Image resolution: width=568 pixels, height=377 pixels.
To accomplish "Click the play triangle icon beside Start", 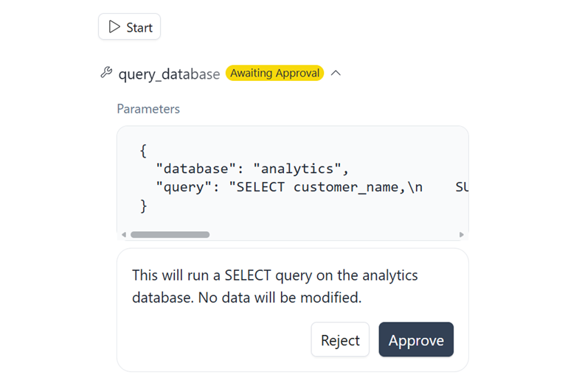I will [114, 27].
